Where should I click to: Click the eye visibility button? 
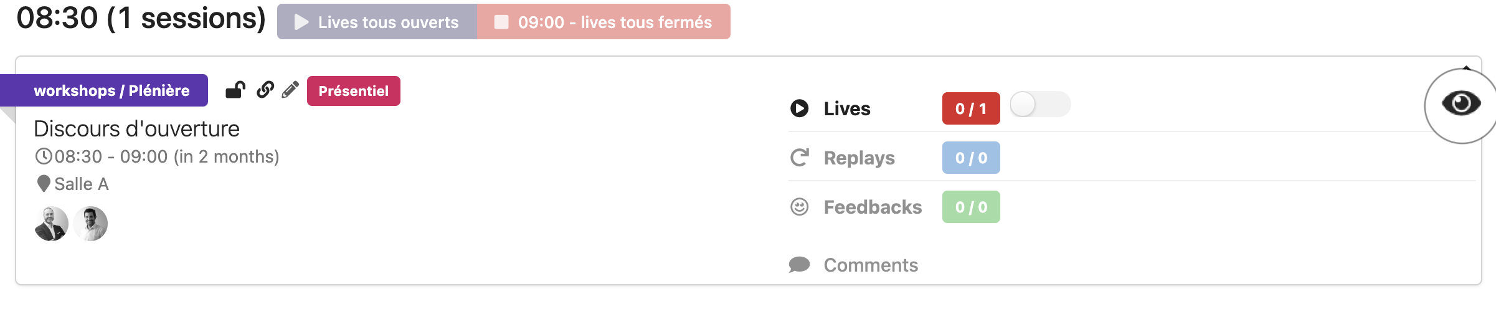(x=1461, y=103)
